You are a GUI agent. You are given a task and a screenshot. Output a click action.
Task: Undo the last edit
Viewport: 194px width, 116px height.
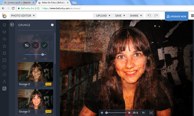149,16
